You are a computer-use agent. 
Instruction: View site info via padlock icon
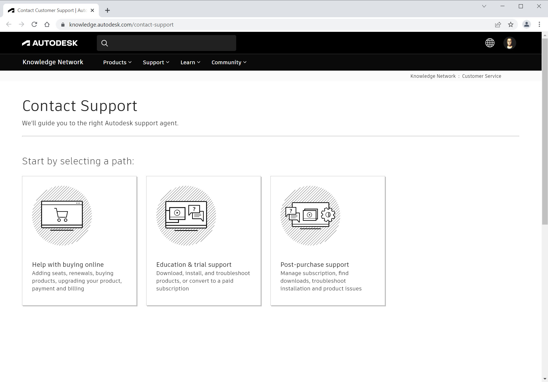(x=63, y=25)
